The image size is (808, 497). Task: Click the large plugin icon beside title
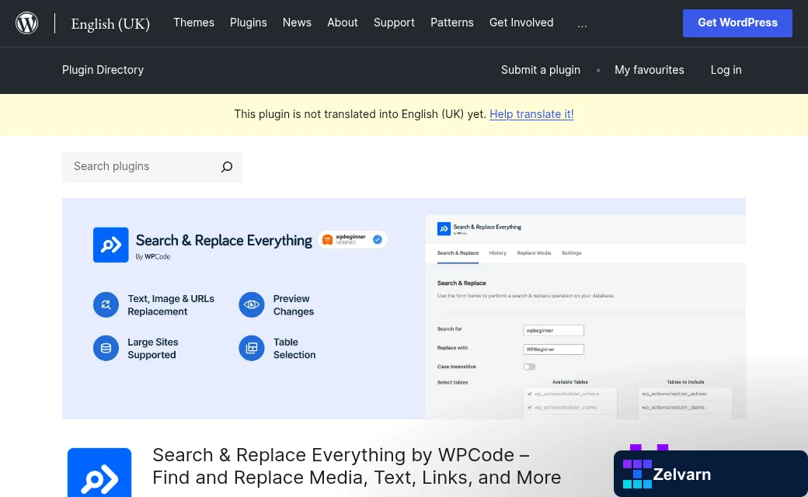pos(99,472)
